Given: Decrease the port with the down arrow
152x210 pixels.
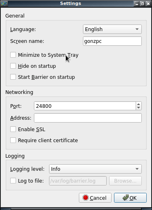Looking at the screenshot, I should [x=139, y=108].
